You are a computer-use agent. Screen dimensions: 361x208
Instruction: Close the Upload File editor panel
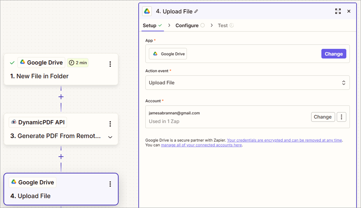pos(349,11)
